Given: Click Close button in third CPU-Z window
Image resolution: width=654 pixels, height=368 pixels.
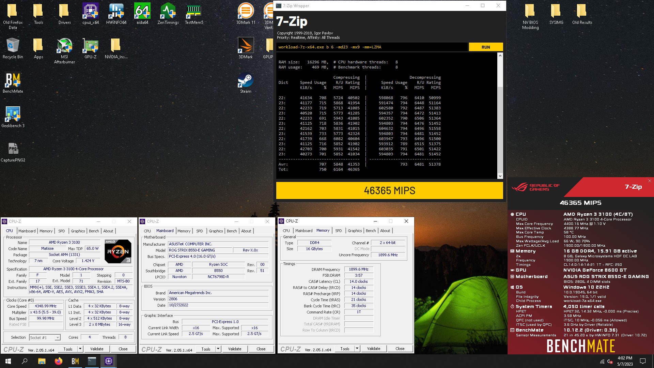Looking at the screenshot, I should tap(400, 349).
